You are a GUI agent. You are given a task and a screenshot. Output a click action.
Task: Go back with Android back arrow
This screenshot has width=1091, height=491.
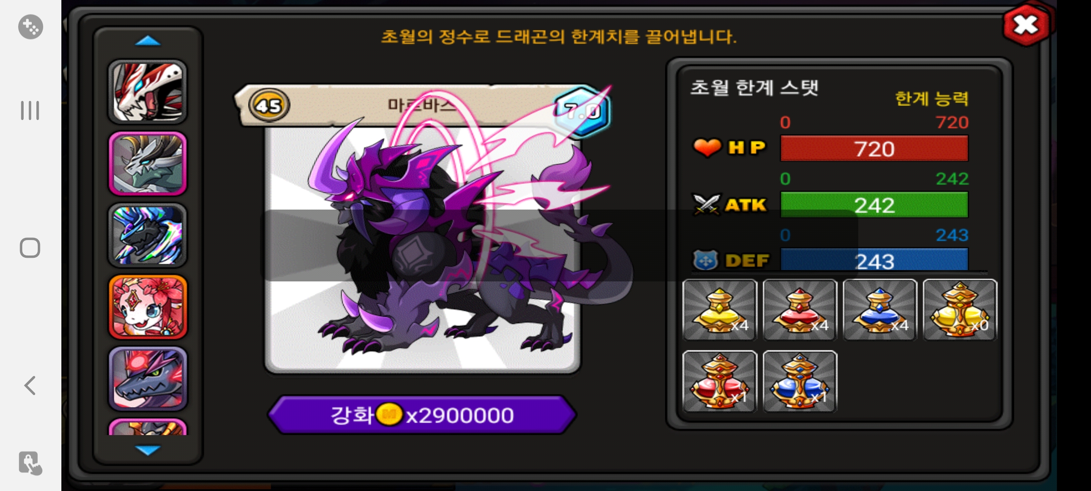(30, 386)
